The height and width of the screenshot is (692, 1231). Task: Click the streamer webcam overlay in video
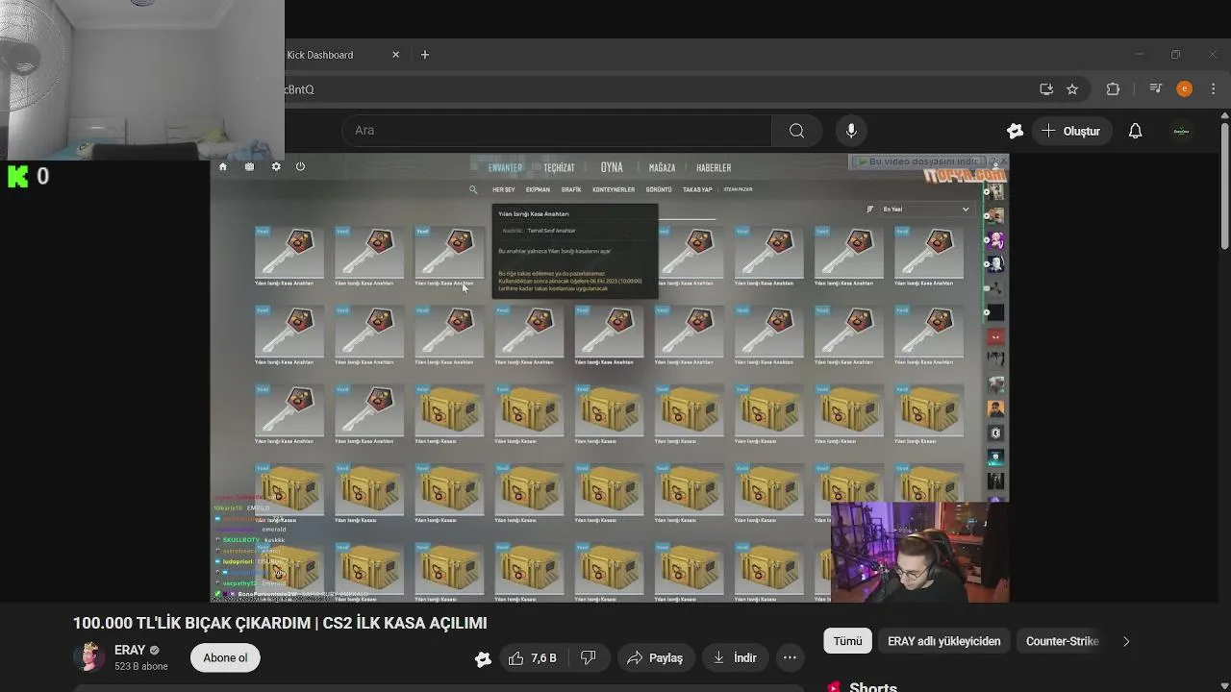coord(919,552)
